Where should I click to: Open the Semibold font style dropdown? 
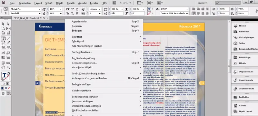[x=40, y=14]
